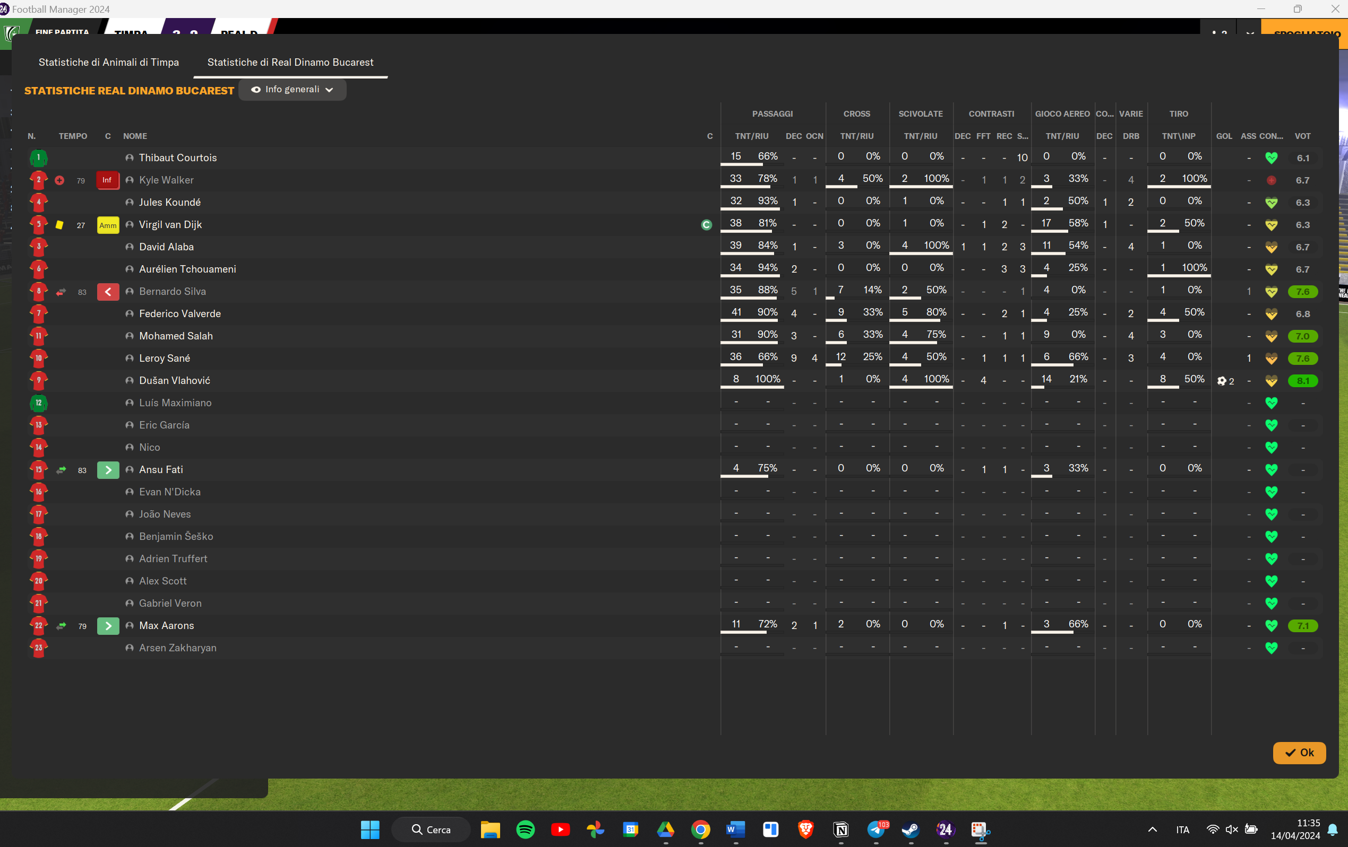Click Bernardo Silva's red substituted-off arrow
Viewport: 1348px width, 847px height.
[x=108, y=292]
